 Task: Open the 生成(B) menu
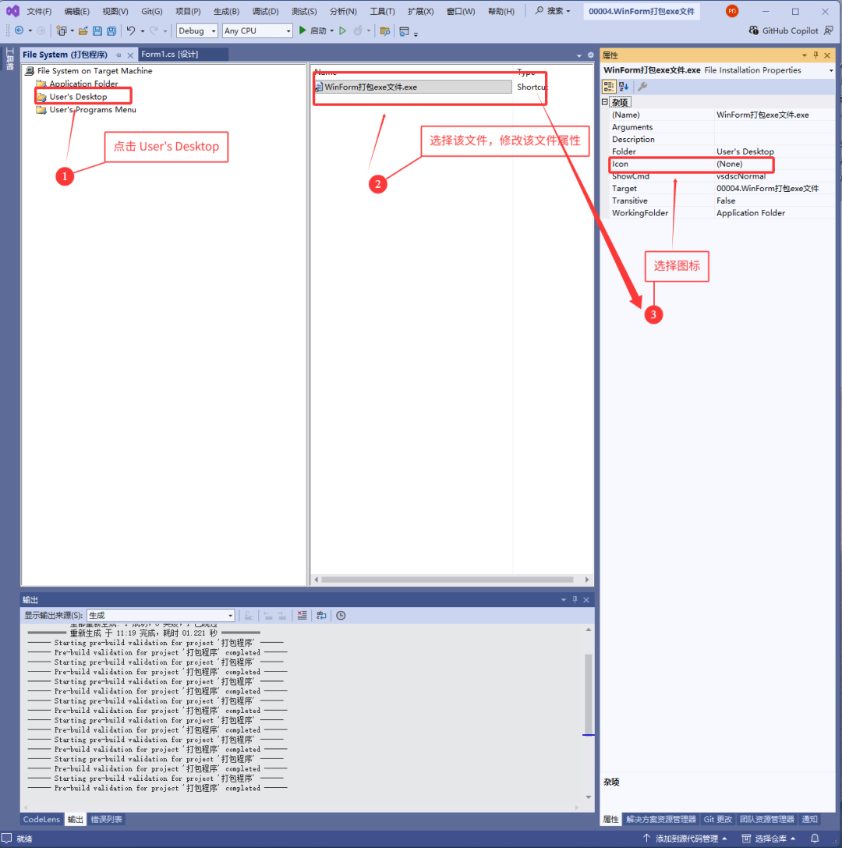(226, 12)
